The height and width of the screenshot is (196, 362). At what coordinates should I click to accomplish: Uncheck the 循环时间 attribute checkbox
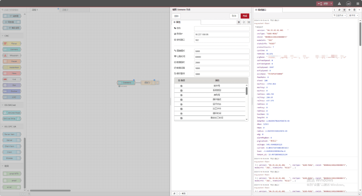[181, 113]
